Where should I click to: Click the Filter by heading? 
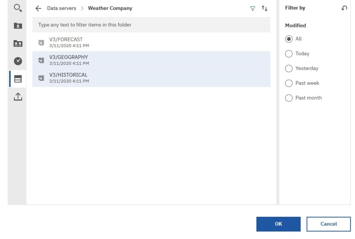[x=295, y=8]
